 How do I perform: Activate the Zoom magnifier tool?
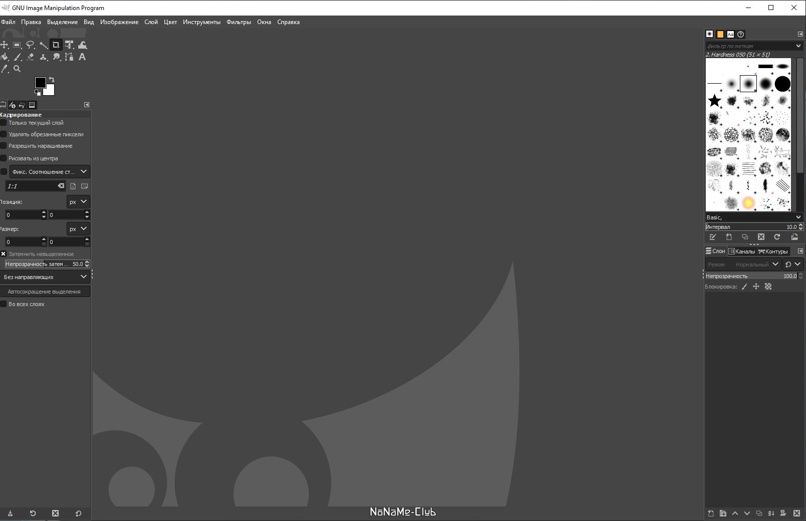click(x=17, y=69)
